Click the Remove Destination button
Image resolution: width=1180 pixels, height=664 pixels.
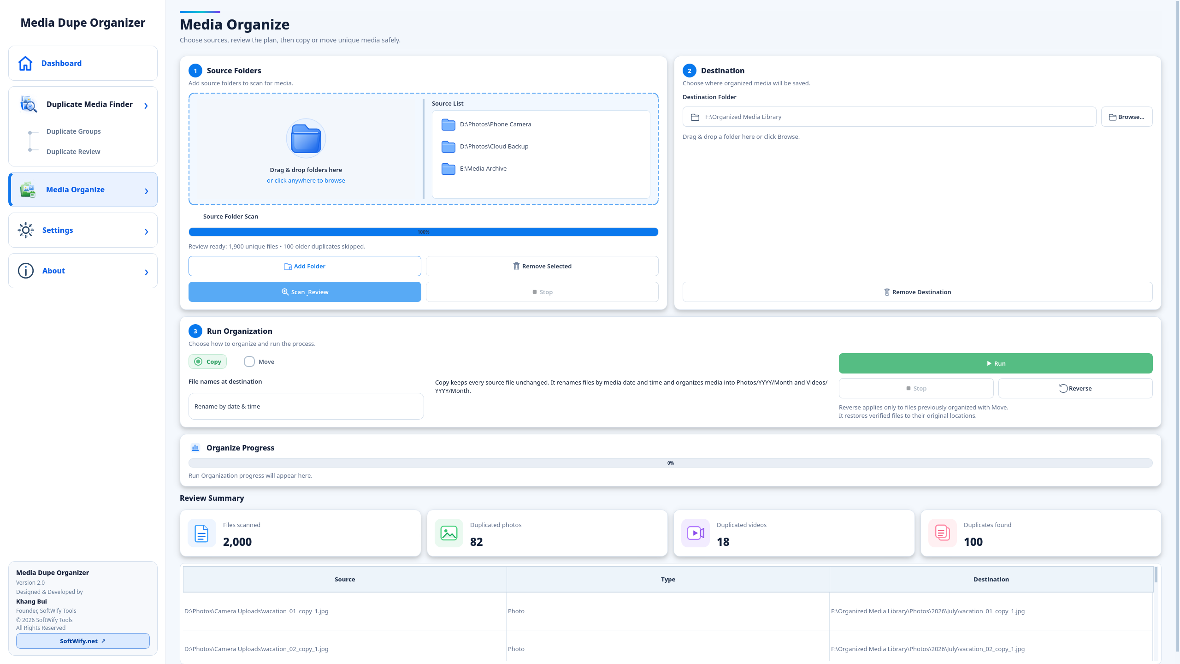pyautogui.click(x=917, y=292)
